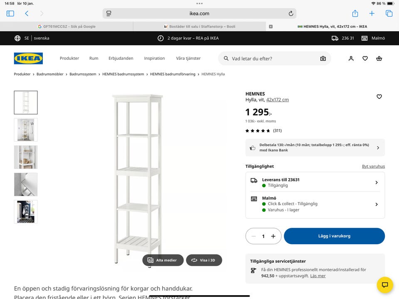Click the camera image search icon
Image resolution: width=399 pixels, height=299 pixels.
(323, 59)
